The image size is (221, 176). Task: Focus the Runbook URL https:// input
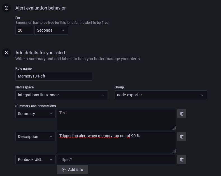click(x=116, y=159)
